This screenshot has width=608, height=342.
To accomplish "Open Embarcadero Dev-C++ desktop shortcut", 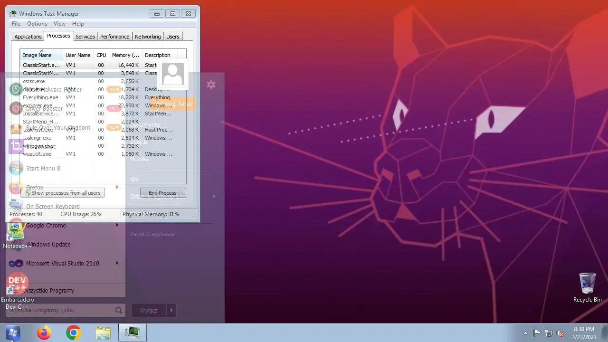I will 17,292.
